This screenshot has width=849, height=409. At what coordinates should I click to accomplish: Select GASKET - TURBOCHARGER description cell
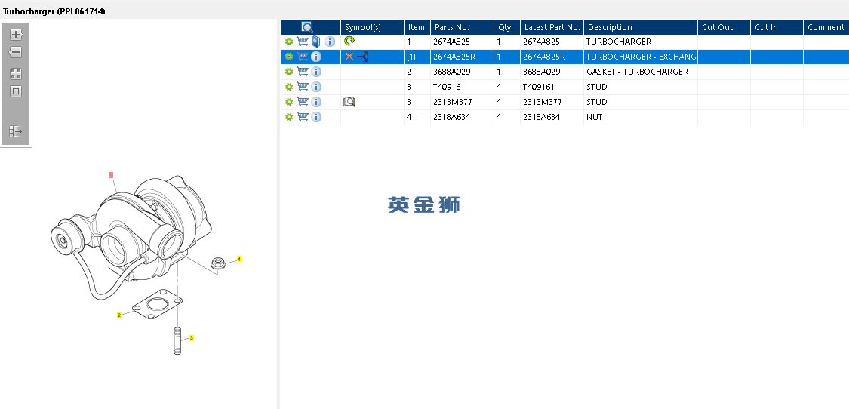click(641, 72)
